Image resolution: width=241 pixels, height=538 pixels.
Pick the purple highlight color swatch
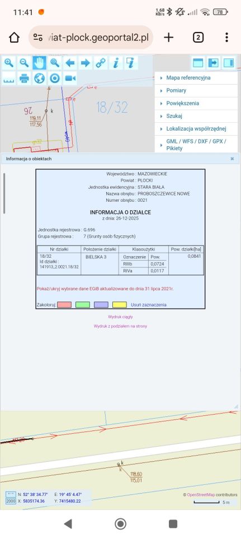click(x=101, y=305)
